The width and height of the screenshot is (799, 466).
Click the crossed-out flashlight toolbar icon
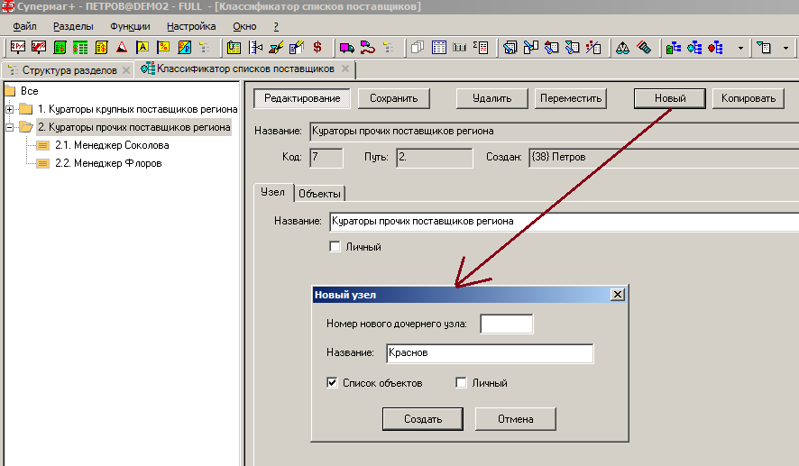[644, 48]
